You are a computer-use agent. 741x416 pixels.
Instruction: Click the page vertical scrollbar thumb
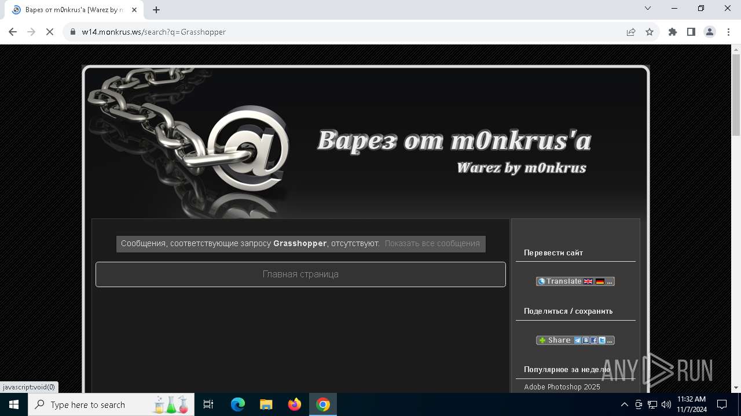point(736,95)
